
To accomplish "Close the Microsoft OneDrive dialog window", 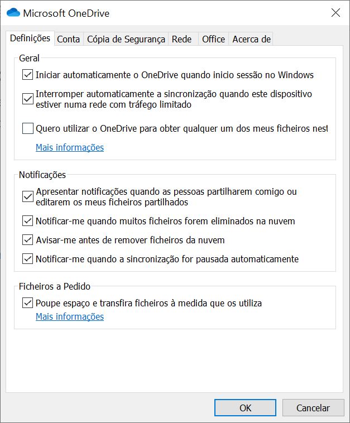I will tap(335, 13).
